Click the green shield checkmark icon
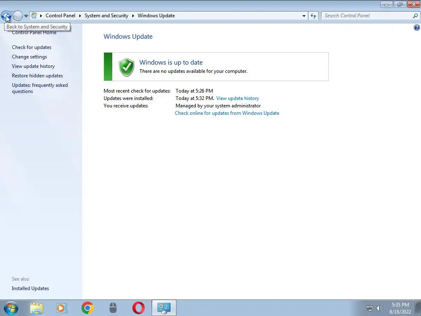Image resolution: width=421 pixels, height=316 pixels. (127, 67)
